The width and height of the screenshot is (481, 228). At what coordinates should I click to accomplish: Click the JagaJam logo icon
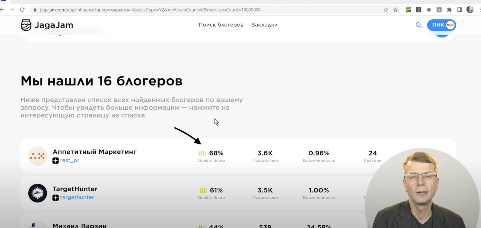(26, 25)
